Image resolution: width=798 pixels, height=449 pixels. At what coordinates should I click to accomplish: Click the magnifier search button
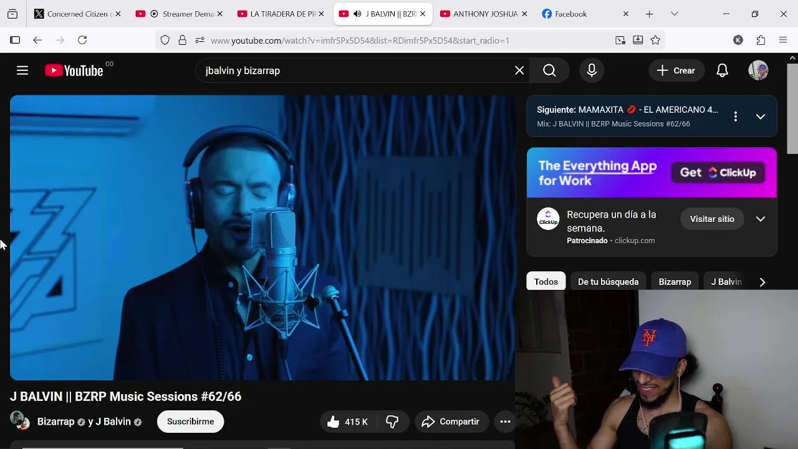pos(549,70)
